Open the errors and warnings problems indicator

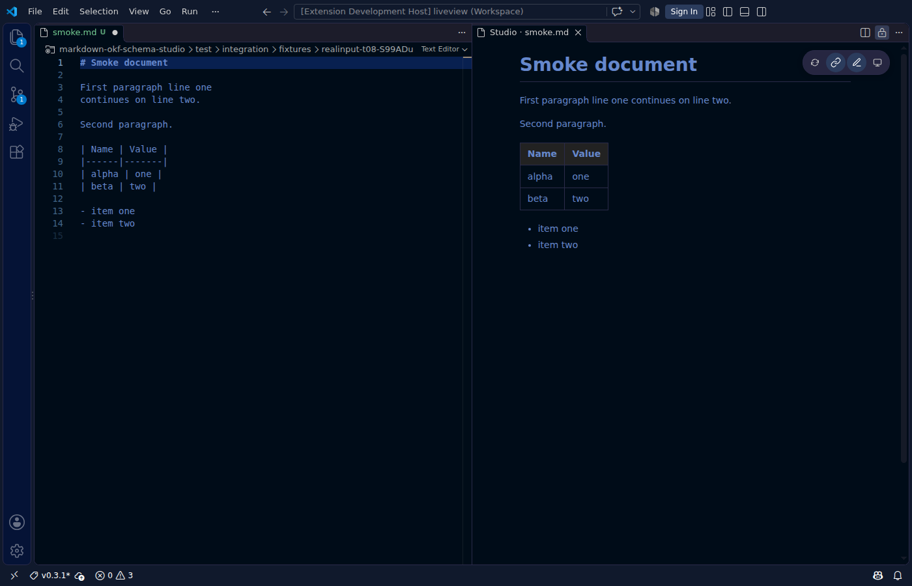pos(114,576)
